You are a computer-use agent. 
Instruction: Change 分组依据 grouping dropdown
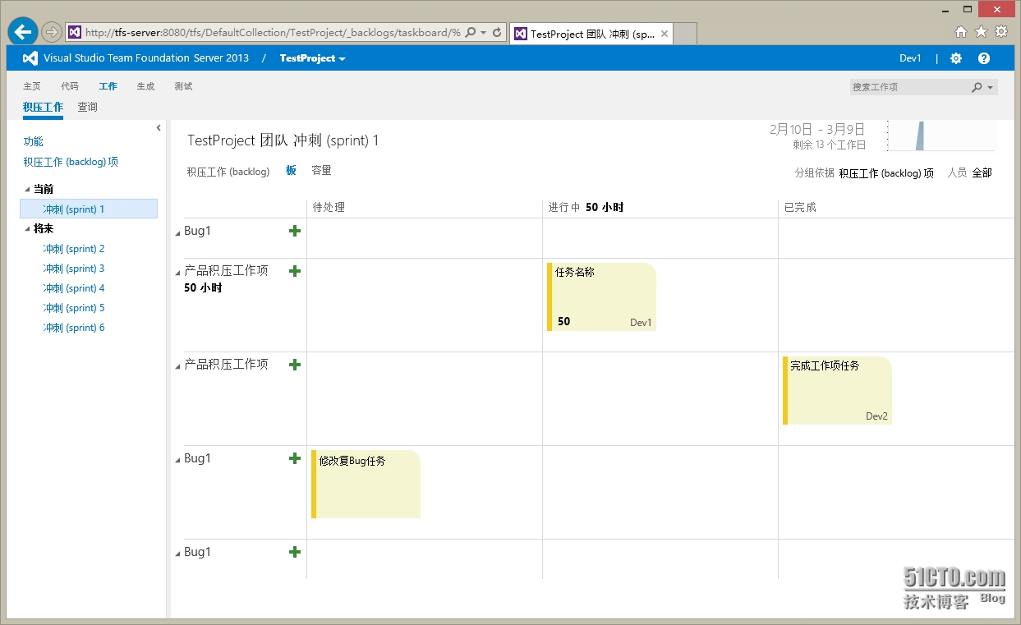pyautogui.click(x=886, y=173)
